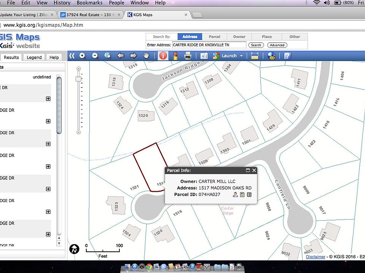
Task: Click the red Identify info tool
Action: pos(163,56)
